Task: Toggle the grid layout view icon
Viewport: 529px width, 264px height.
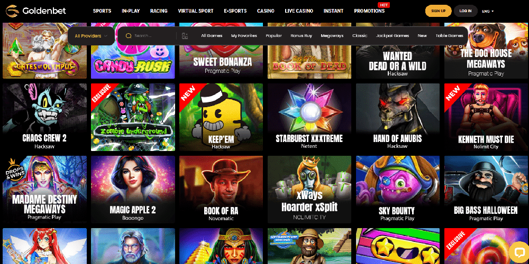Action: click(185, 36)
